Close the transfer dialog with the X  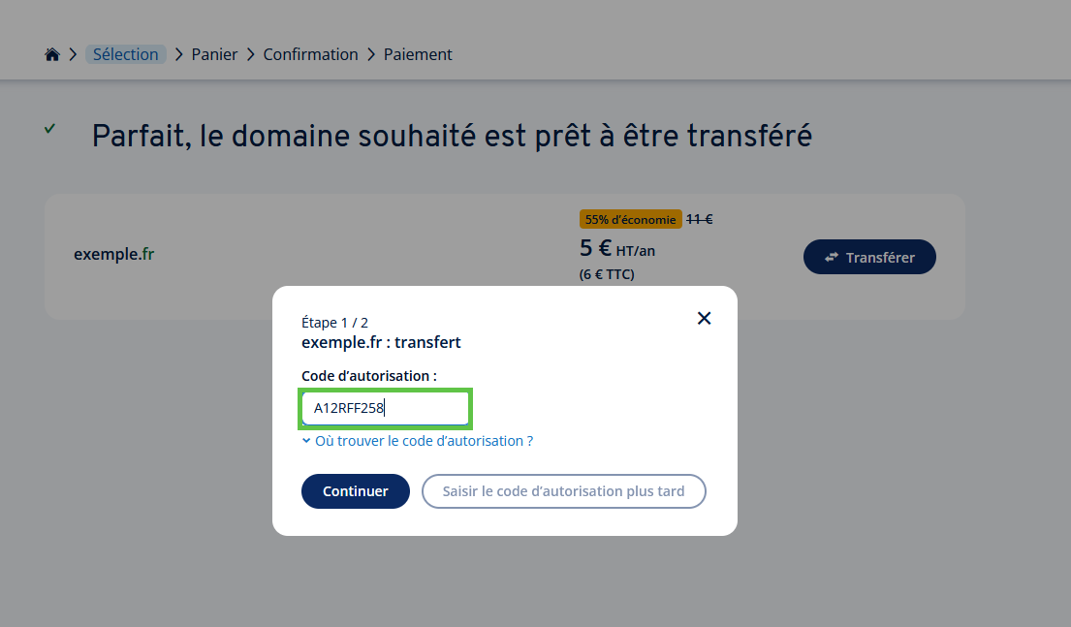pos(705,319)
